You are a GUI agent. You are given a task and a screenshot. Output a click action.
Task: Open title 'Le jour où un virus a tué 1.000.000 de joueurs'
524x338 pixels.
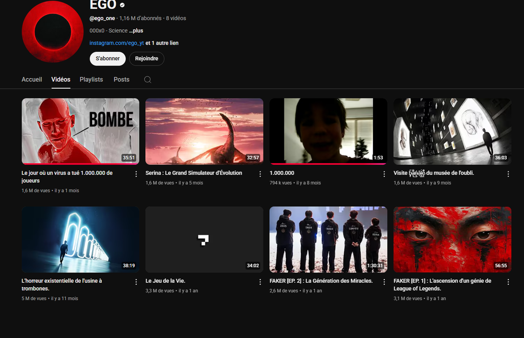point(67,177)
